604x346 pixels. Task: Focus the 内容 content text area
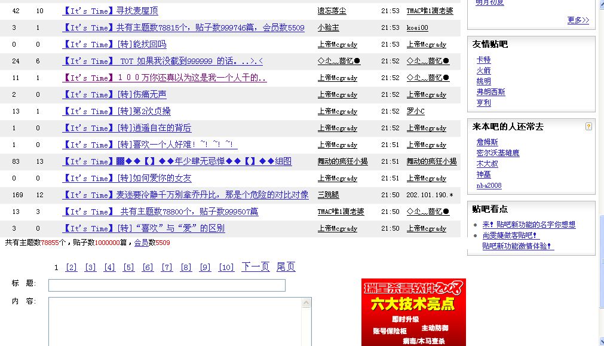click(180, 321)
